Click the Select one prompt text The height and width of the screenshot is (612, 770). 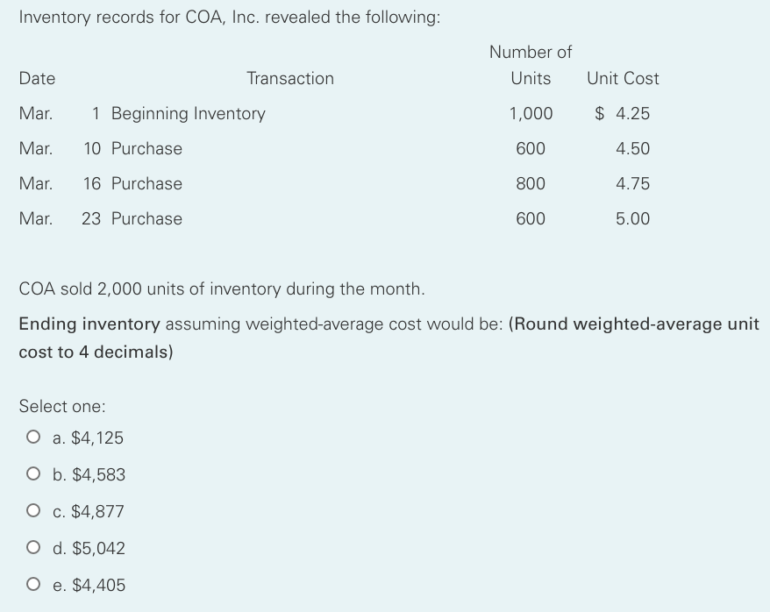[62, 406]
